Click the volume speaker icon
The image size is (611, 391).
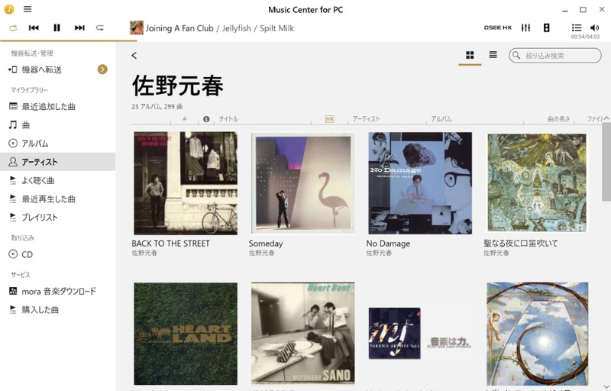[x=595, y=27]
